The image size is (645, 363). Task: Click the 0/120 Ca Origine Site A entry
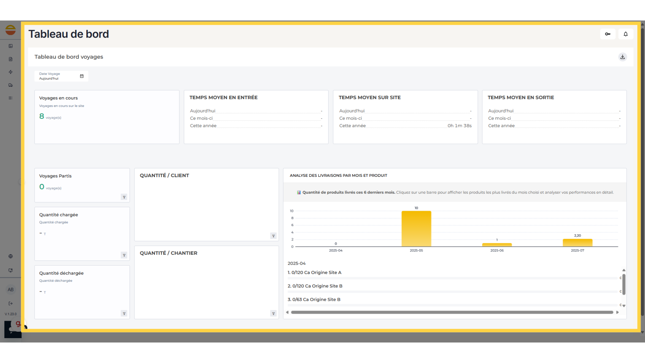(x=314, y=273)
